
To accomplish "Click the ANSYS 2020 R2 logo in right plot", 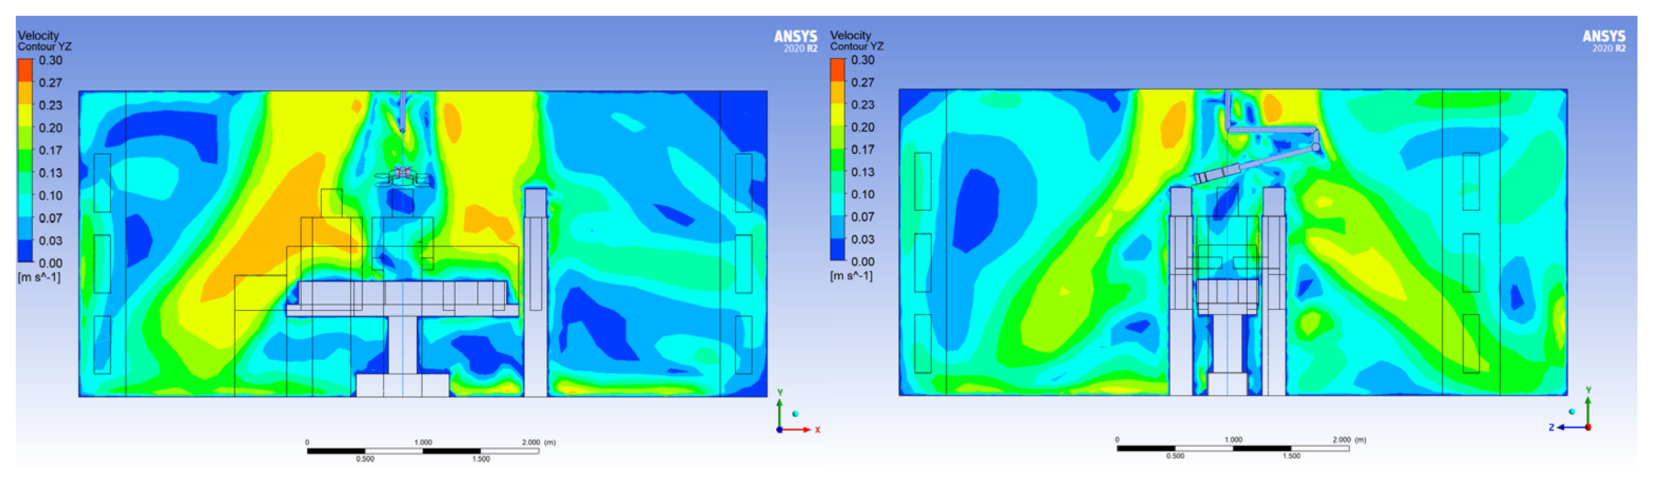I will (x=1604, y=41).
